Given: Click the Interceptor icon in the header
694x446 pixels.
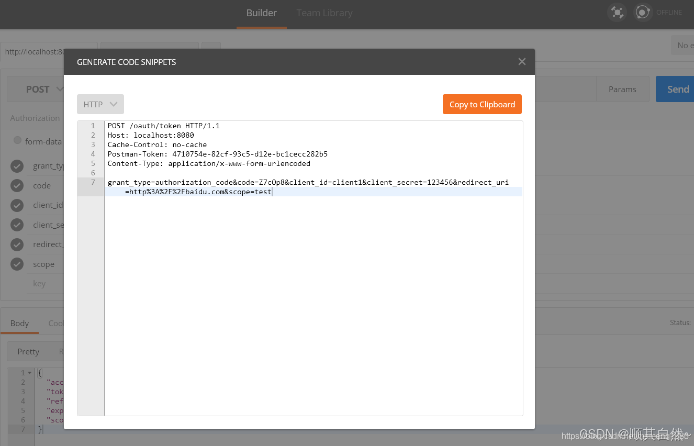Looking at the screenshot, I should point(617,12).
